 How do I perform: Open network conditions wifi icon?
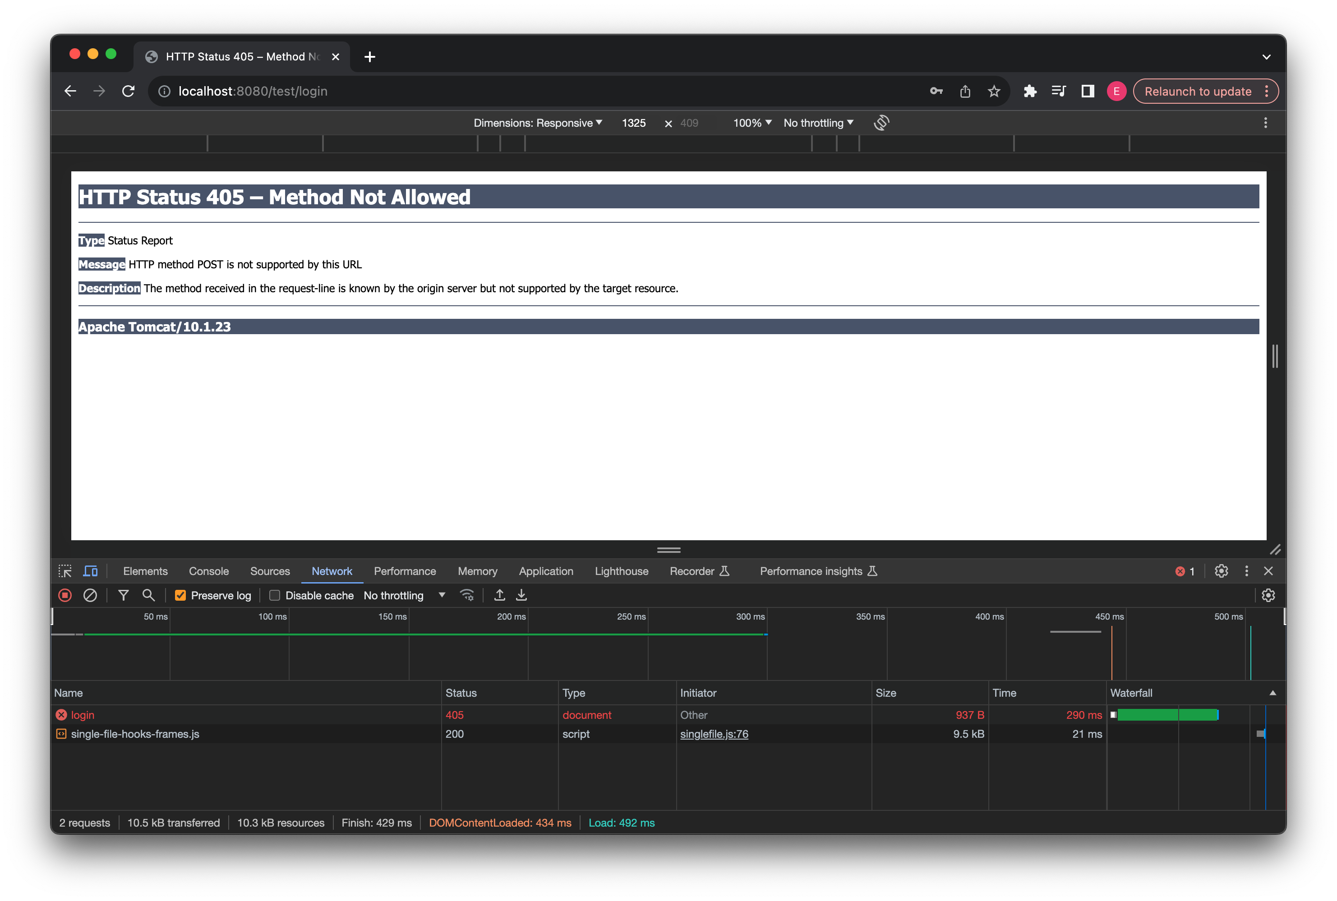click(x=467, y=595)
